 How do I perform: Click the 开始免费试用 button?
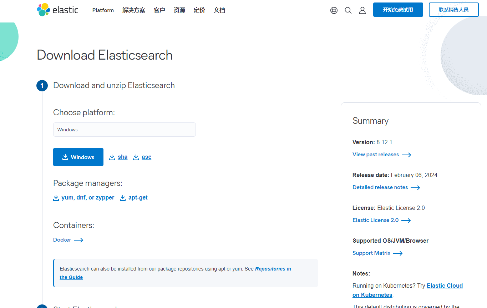click(398, 10)
